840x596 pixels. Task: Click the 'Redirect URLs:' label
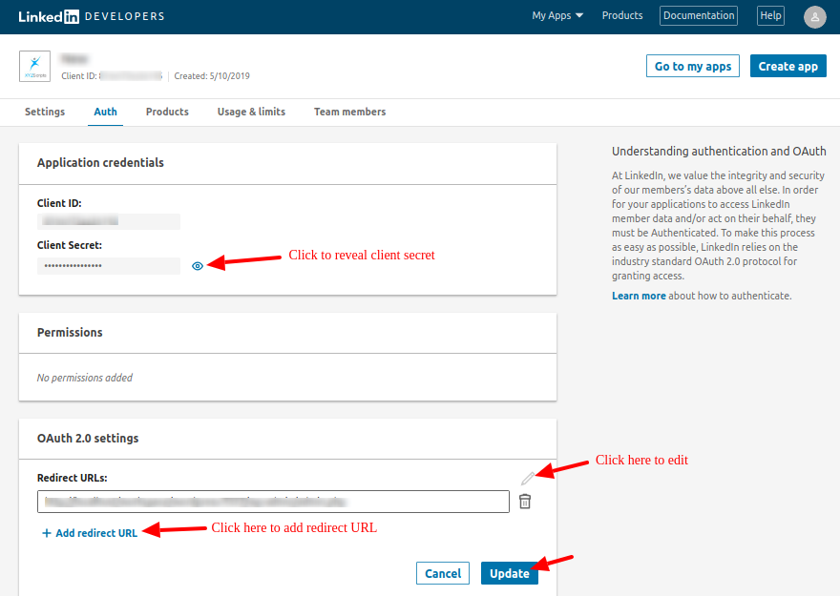point(73,478)
